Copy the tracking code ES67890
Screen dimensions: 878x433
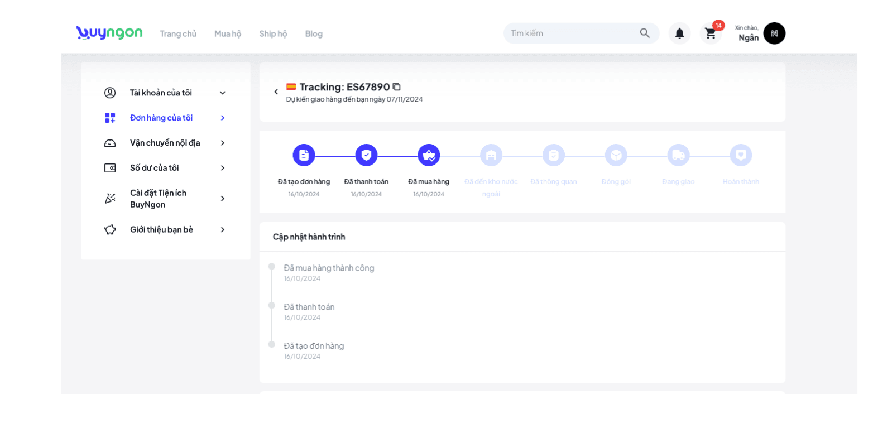(396, 86)
